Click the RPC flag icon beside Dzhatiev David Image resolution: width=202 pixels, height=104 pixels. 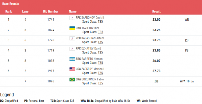pos(72,48)
